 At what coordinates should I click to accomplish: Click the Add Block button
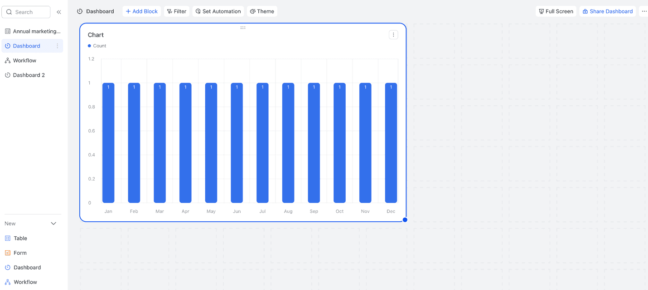[x=141, y=11]
